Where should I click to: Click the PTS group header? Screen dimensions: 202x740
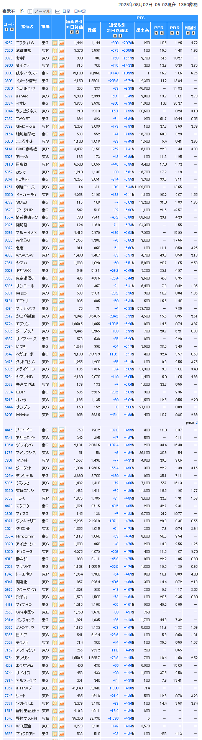point(141,18)
